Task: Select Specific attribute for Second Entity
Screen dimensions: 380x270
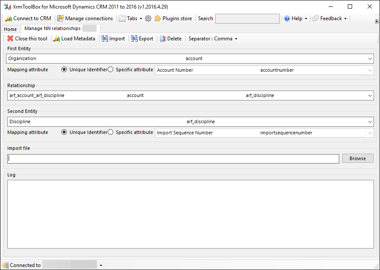Action: pyautogui.click(x=110, y=132)
